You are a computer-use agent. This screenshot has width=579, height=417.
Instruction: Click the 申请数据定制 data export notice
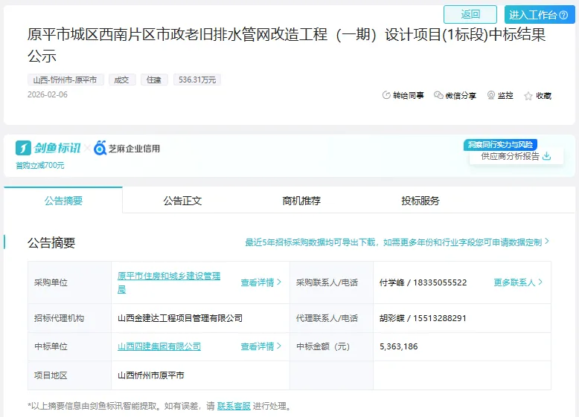coord(397,242)
